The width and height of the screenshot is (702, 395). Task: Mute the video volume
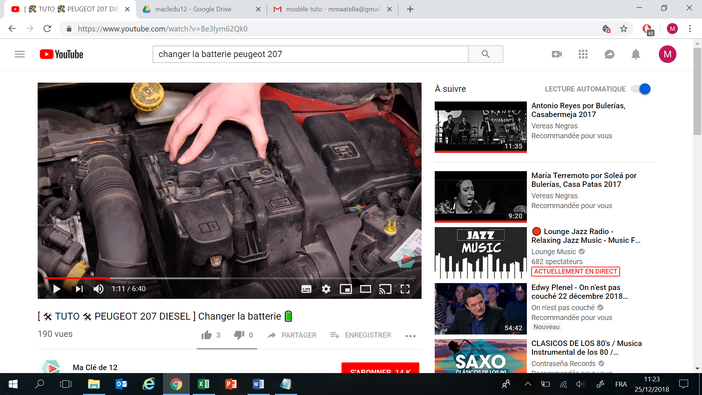coord(98,289)
